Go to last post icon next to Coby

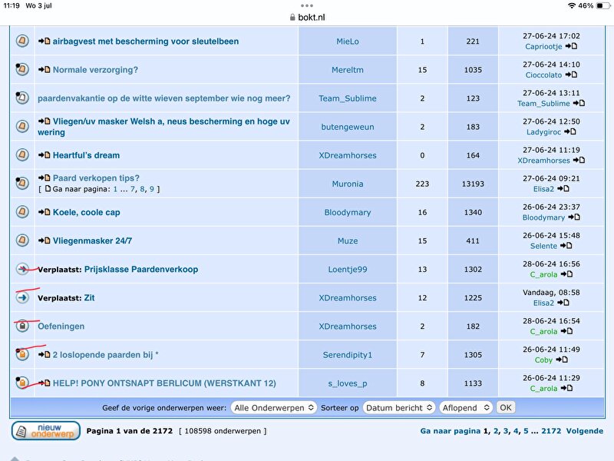click(562, 360)
